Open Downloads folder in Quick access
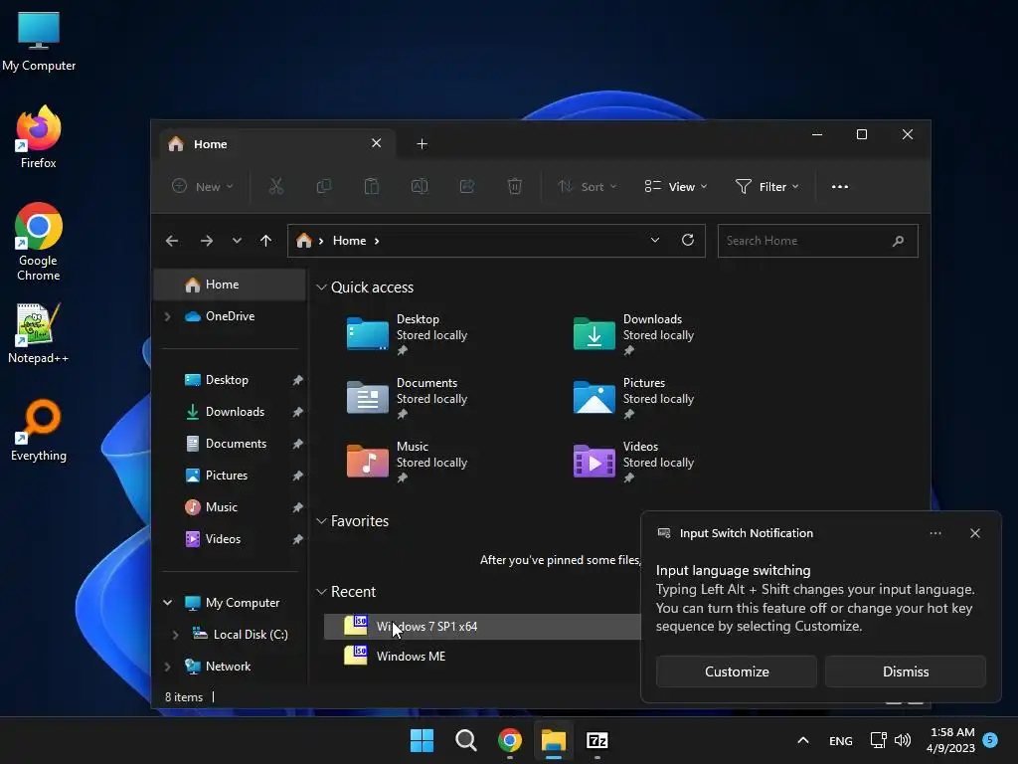Viewport: 1018px width, 764px height. 634,334
